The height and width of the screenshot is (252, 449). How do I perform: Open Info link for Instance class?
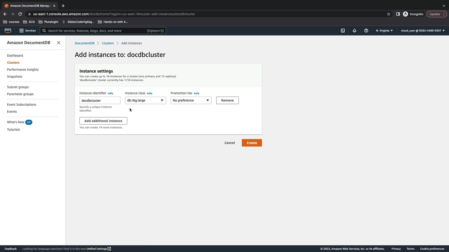click(x=149, y=93)
